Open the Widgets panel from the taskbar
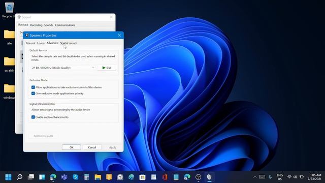This screenshot has width=325, height=183. (x=42, y=177)
